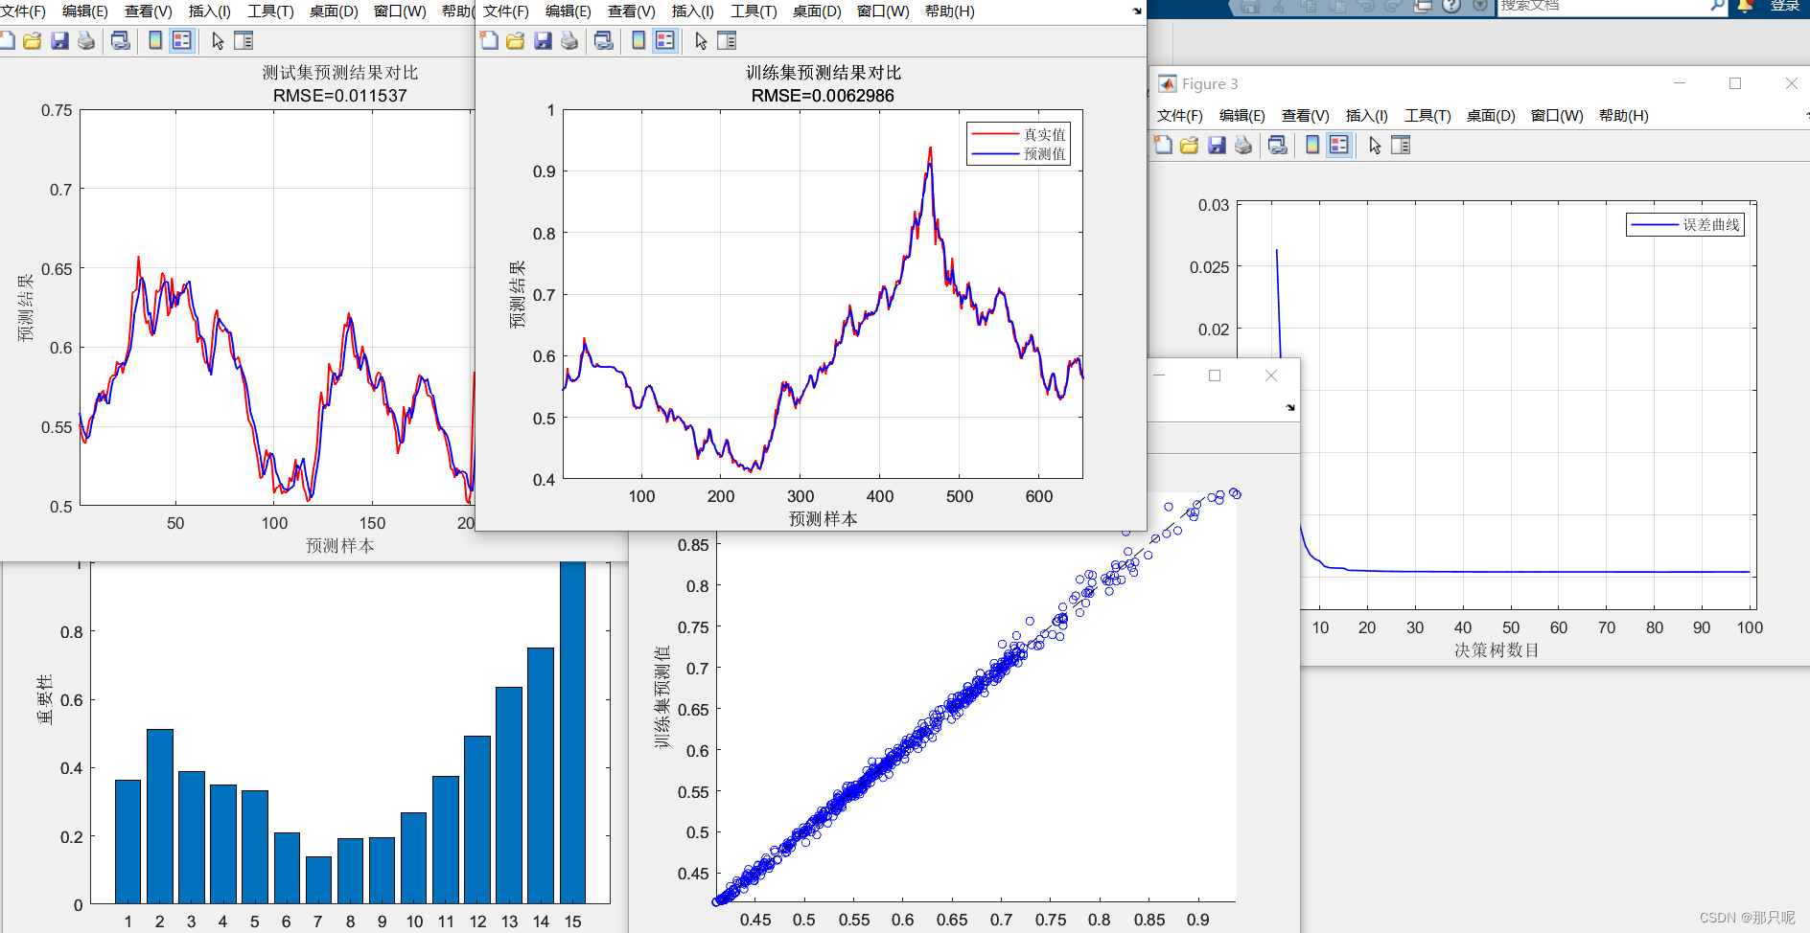Toggle legend in Figure 3
The height and width of the screenshot is (933, 1810).
point(1338,145)
